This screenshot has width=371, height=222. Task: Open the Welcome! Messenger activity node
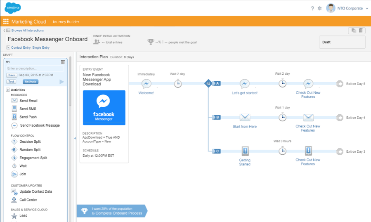click(x=146, y=84)
